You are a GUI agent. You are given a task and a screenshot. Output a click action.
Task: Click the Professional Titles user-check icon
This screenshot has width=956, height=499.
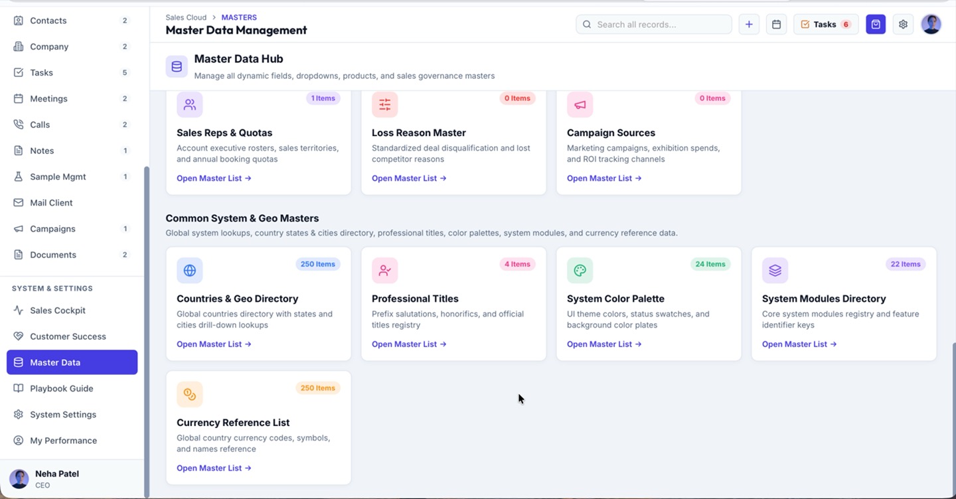[385, 271]
